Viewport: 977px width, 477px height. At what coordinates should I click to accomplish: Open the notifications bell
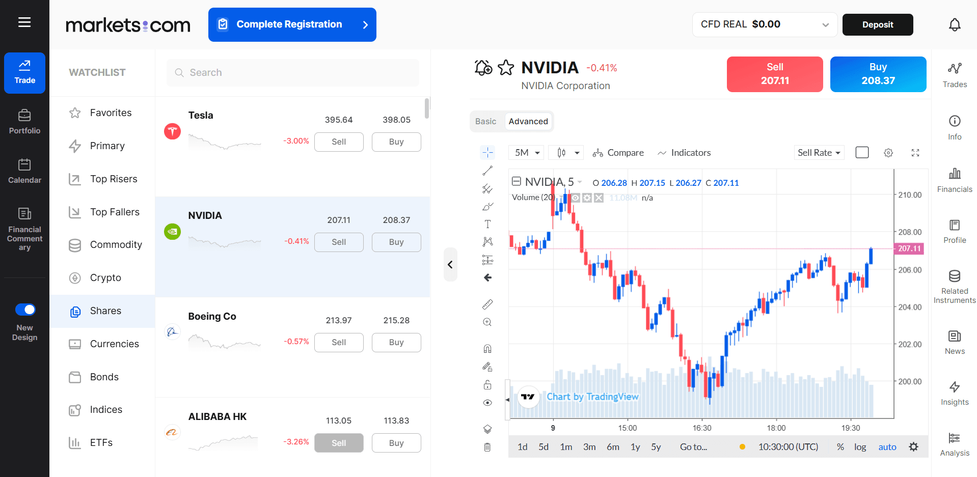click(955, 24)
